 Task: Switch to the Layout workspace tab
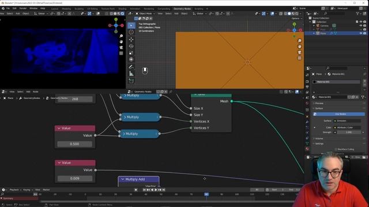click(55, 9)
